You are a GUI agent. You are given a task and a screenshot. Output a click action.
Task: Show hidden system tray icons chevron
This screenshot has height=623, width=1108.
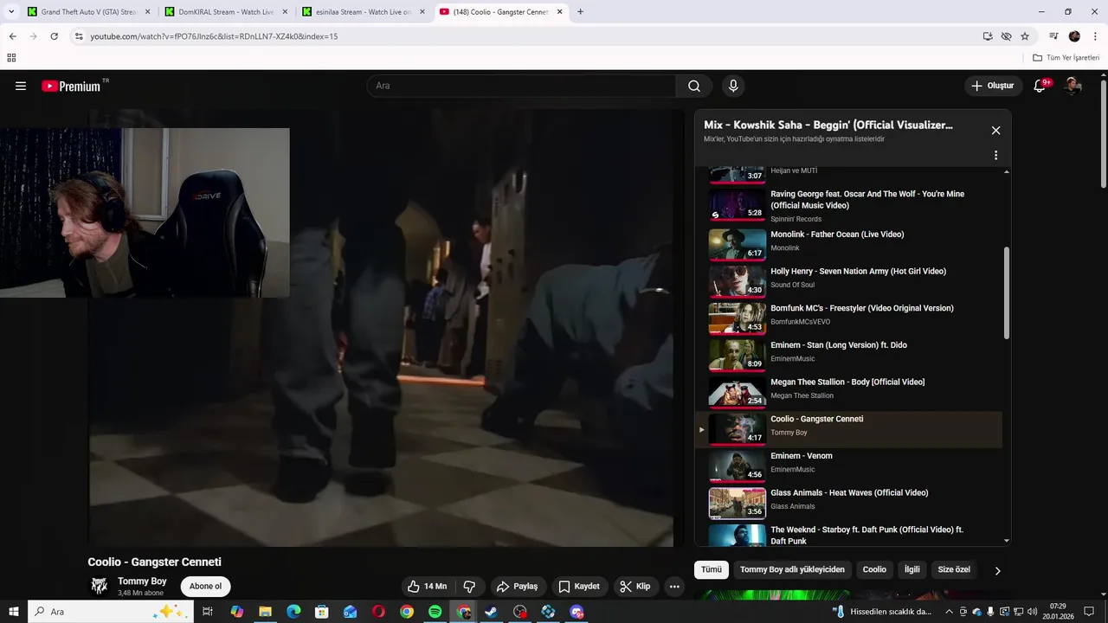tap(949, 612)
